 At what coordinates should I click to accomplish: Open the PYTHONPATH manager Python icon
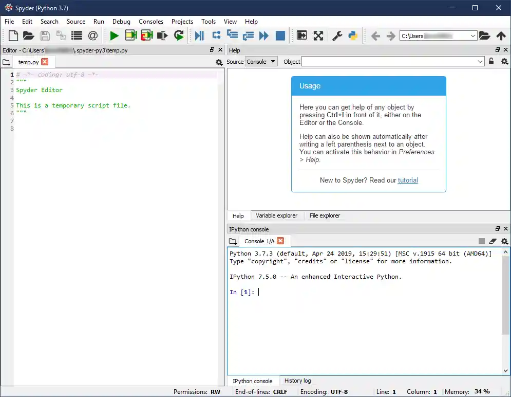pos(353,35)
